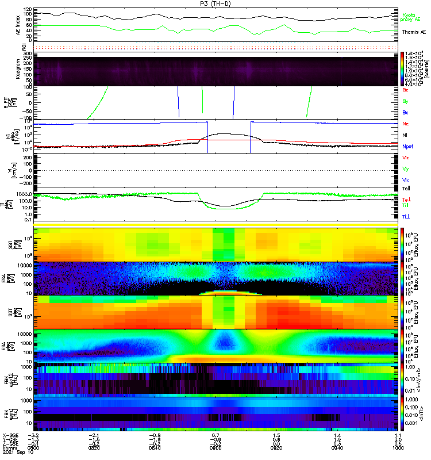Click the '<|mV/m|>' colorbar label

pos(419,381)
